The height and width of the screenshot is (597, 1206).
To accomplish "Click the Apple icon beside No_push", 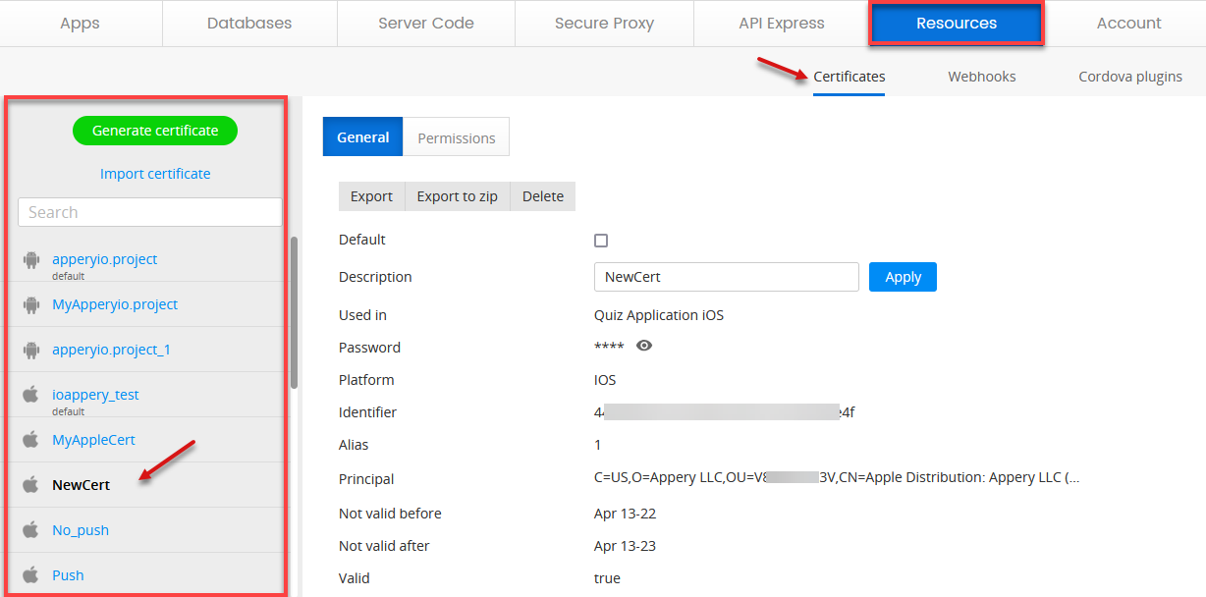I will click(x=31, y=530).
